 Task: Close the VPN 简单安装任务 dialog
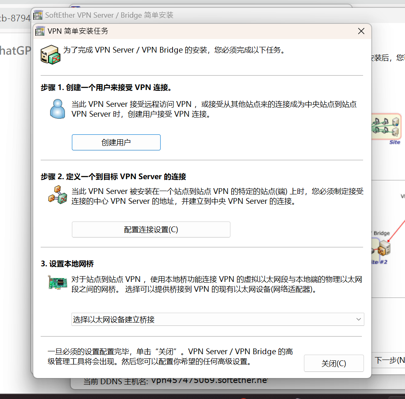(x=361, y=31)
